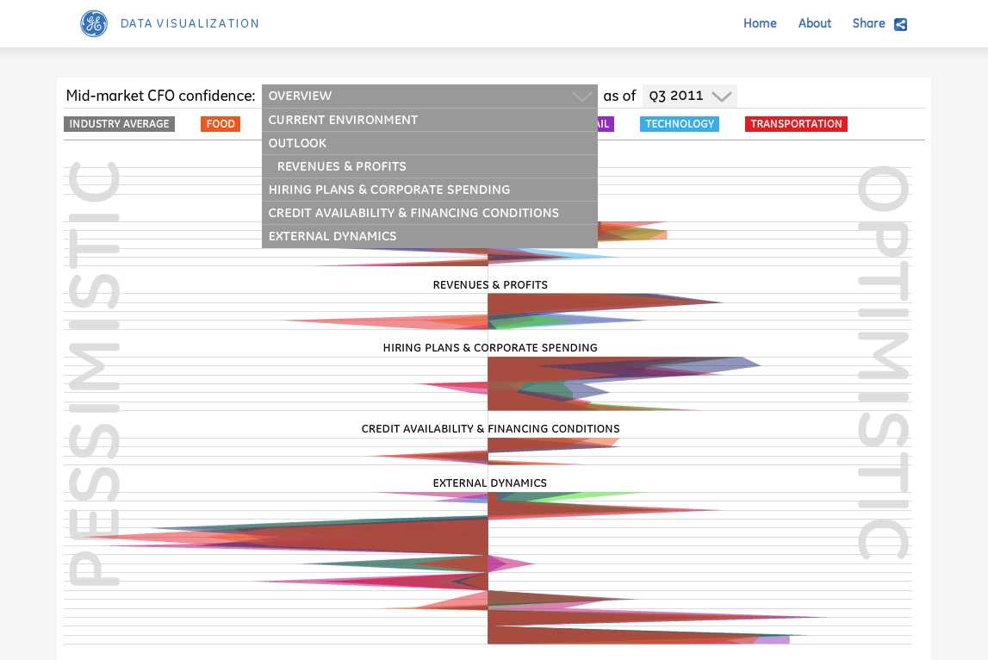
Task: Open the Q3 2011 quarter dropdown
Action: click(689, 96)
